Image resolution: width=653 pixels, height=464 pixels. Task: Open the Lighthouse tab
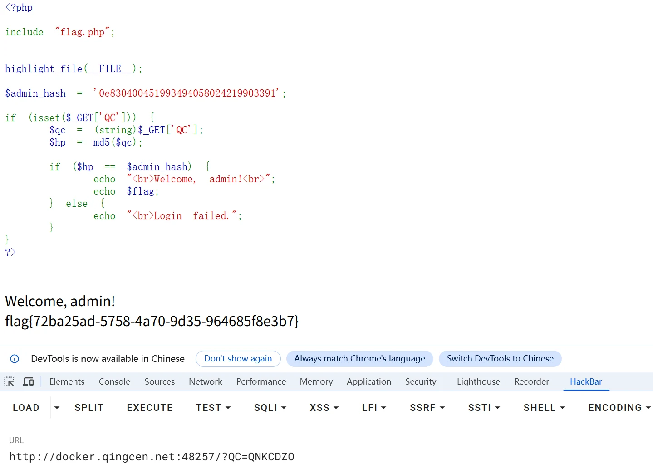pyautogui.click(x=478, y=381)
